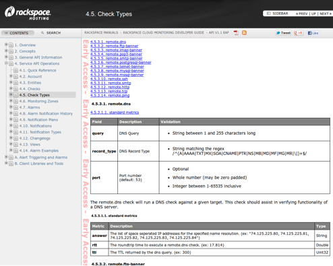Open 4.9. Notification Plans page
The height and width of the screenshot is (266, 333).
tap(38, 120)
